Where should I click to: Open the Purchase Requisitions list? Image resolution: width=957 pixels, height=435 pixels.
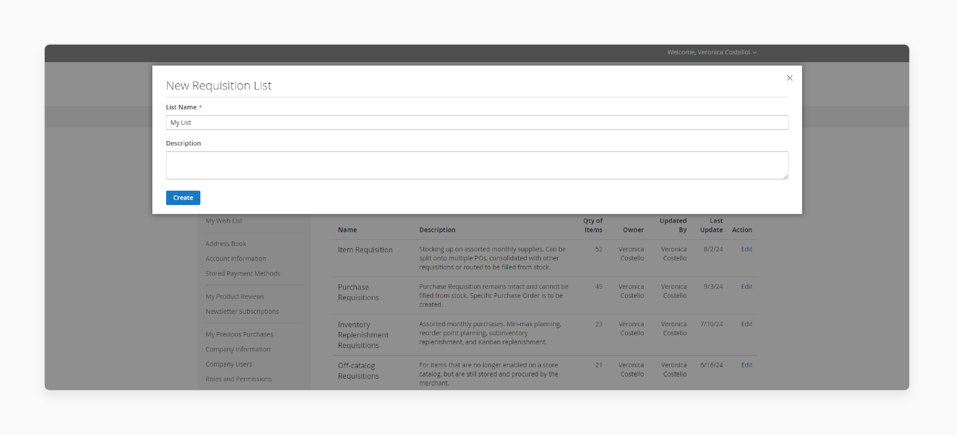click(x=358, y=292)
